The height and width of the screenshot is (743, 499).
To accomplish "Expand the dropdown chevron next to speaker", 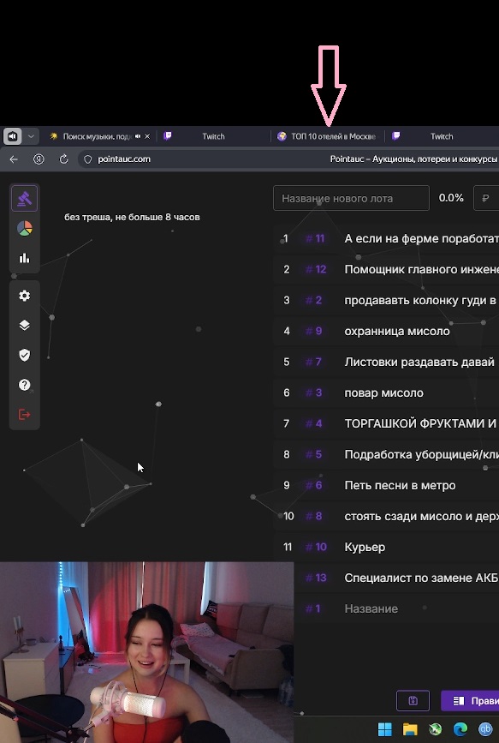I will 31,136.
